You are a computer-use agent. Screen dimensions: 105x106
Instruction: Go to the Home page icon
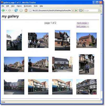click(x=26, y=11)
